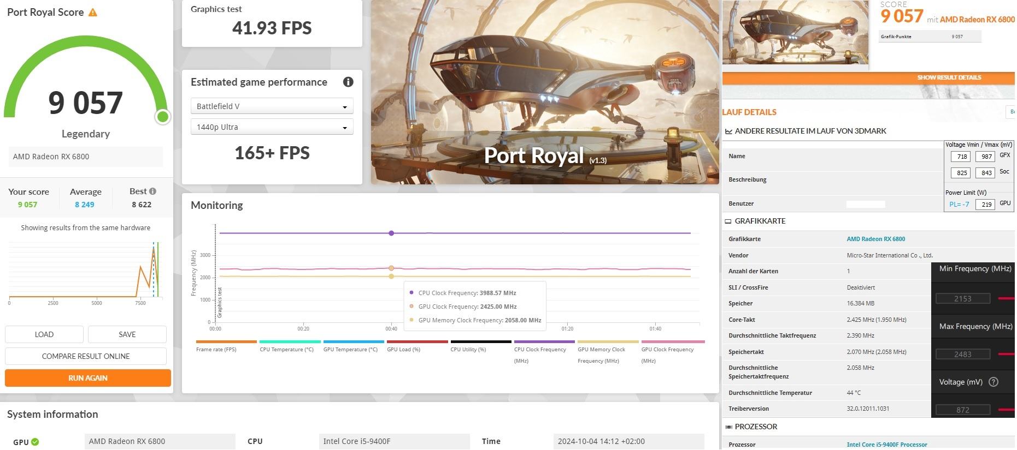Click the GFX Vmin 718 voltage field
The height and width of the screenshot is (450, 1017).
pos(961,157)
